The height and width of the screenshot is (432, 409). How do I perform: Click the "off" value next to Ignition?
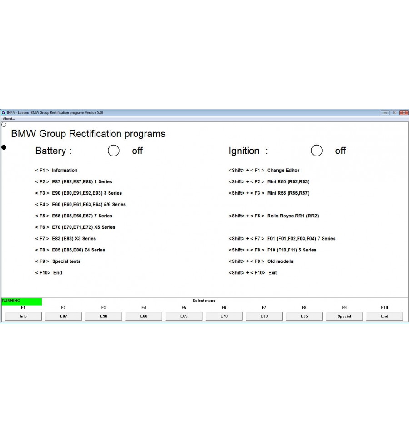[340, 151]
